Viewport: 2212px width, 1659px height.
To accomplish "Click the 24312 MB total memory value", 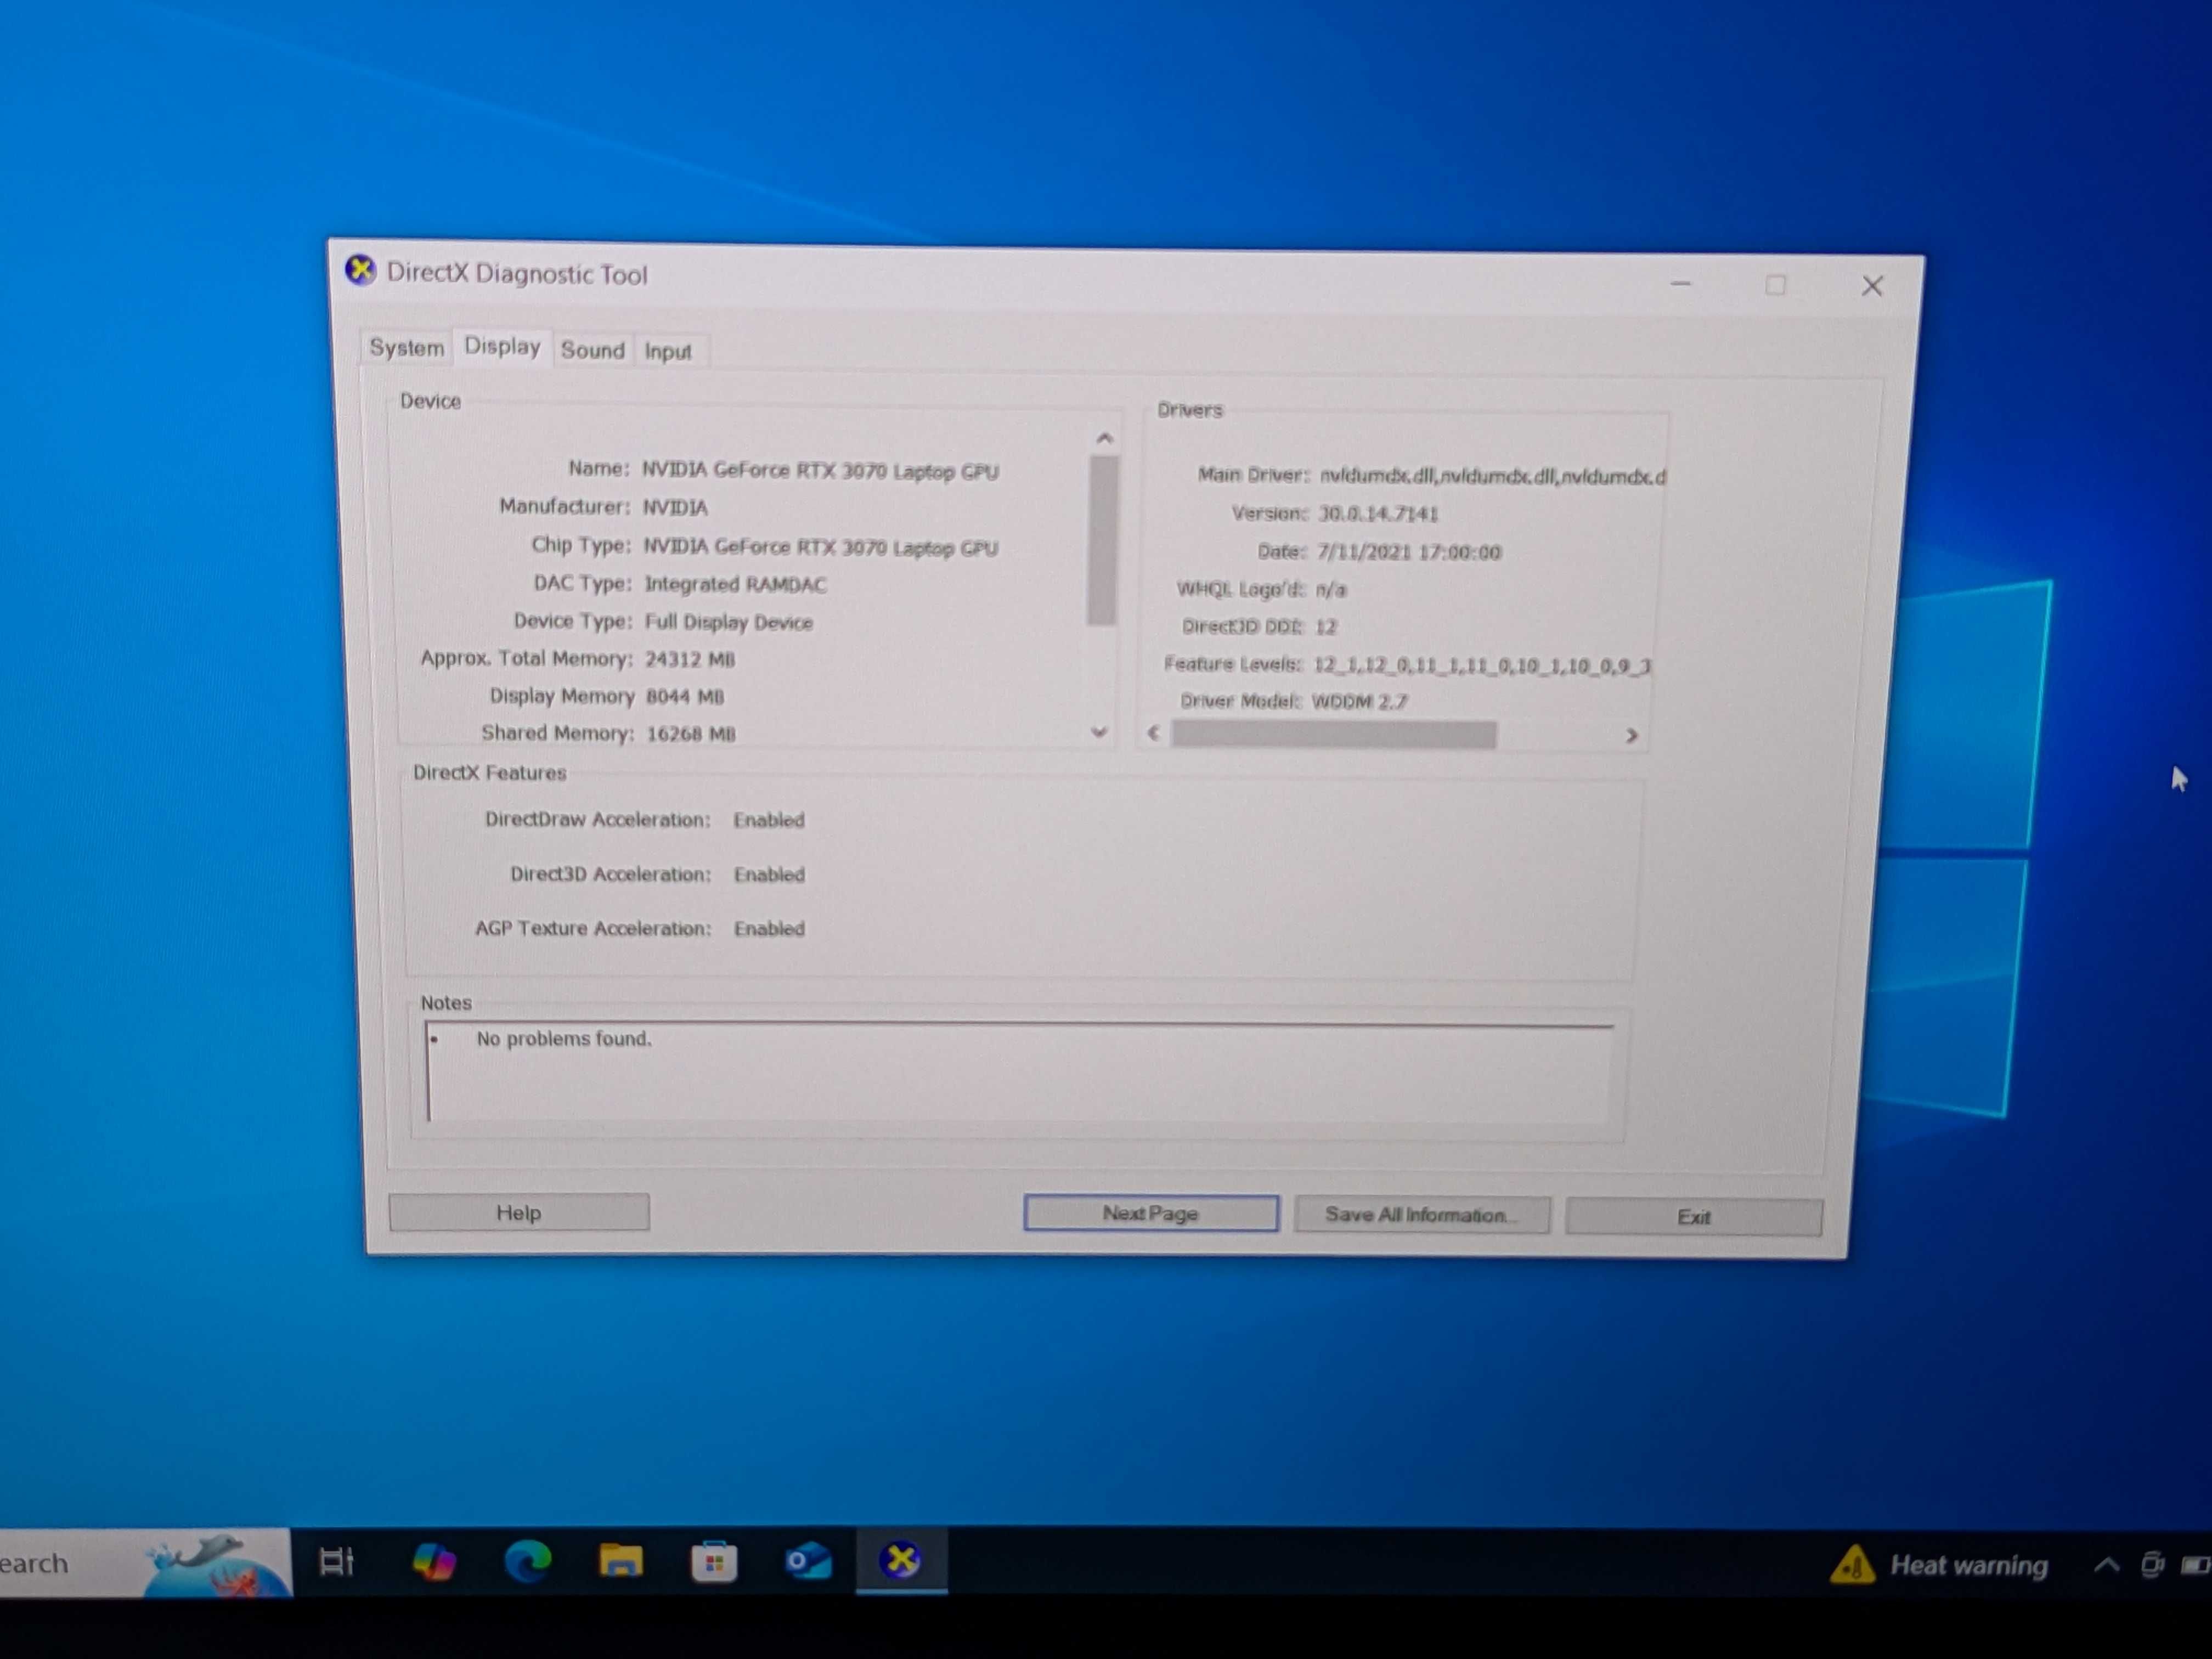I will [690, 659].
